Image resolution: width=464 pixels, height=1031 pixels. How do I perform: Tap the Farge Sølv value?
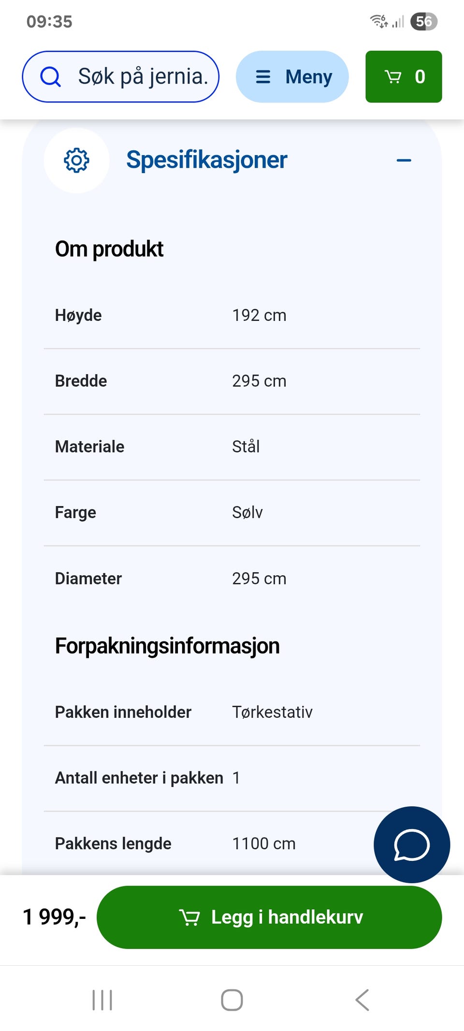point(247,512)
